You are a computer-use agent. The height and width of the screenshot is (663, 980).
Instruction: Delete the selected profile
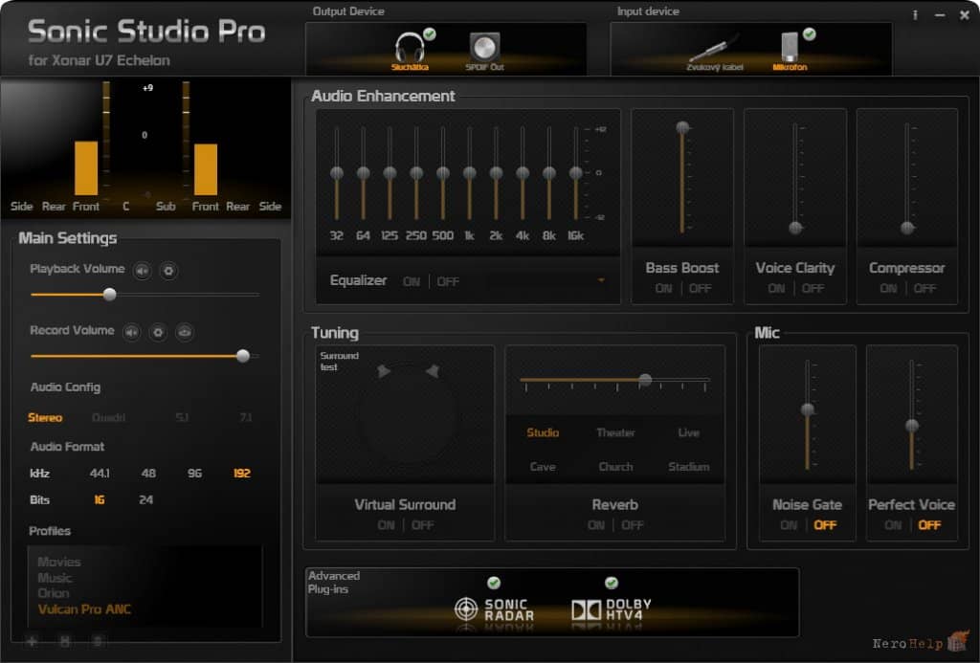tap(98, 640)
